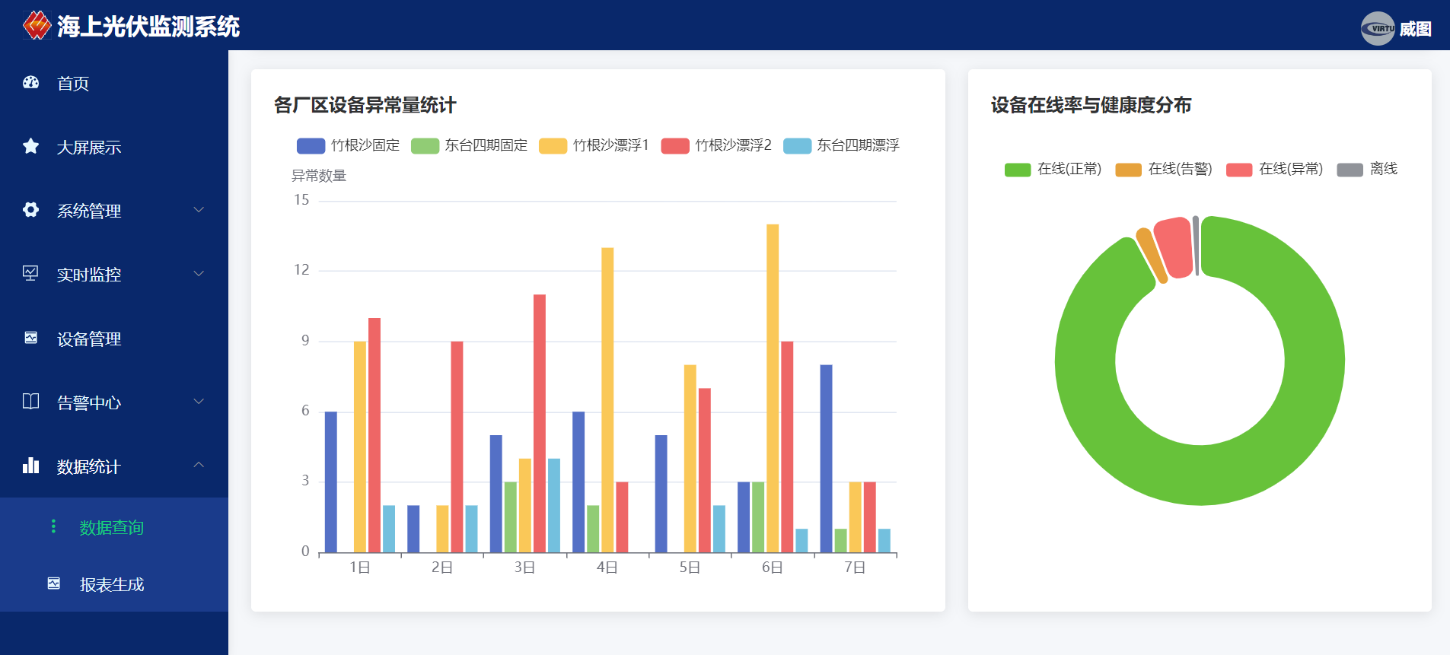1450x655 pixels.
Task: Click the 威图 avatar logo in header
Action: [x=1377, y=29]
